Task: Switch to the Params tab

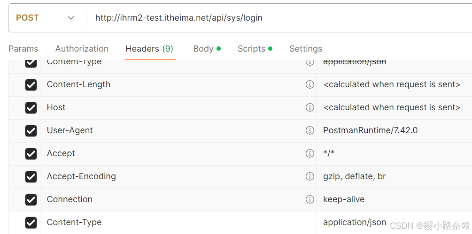Action: [x=23, y=49]
